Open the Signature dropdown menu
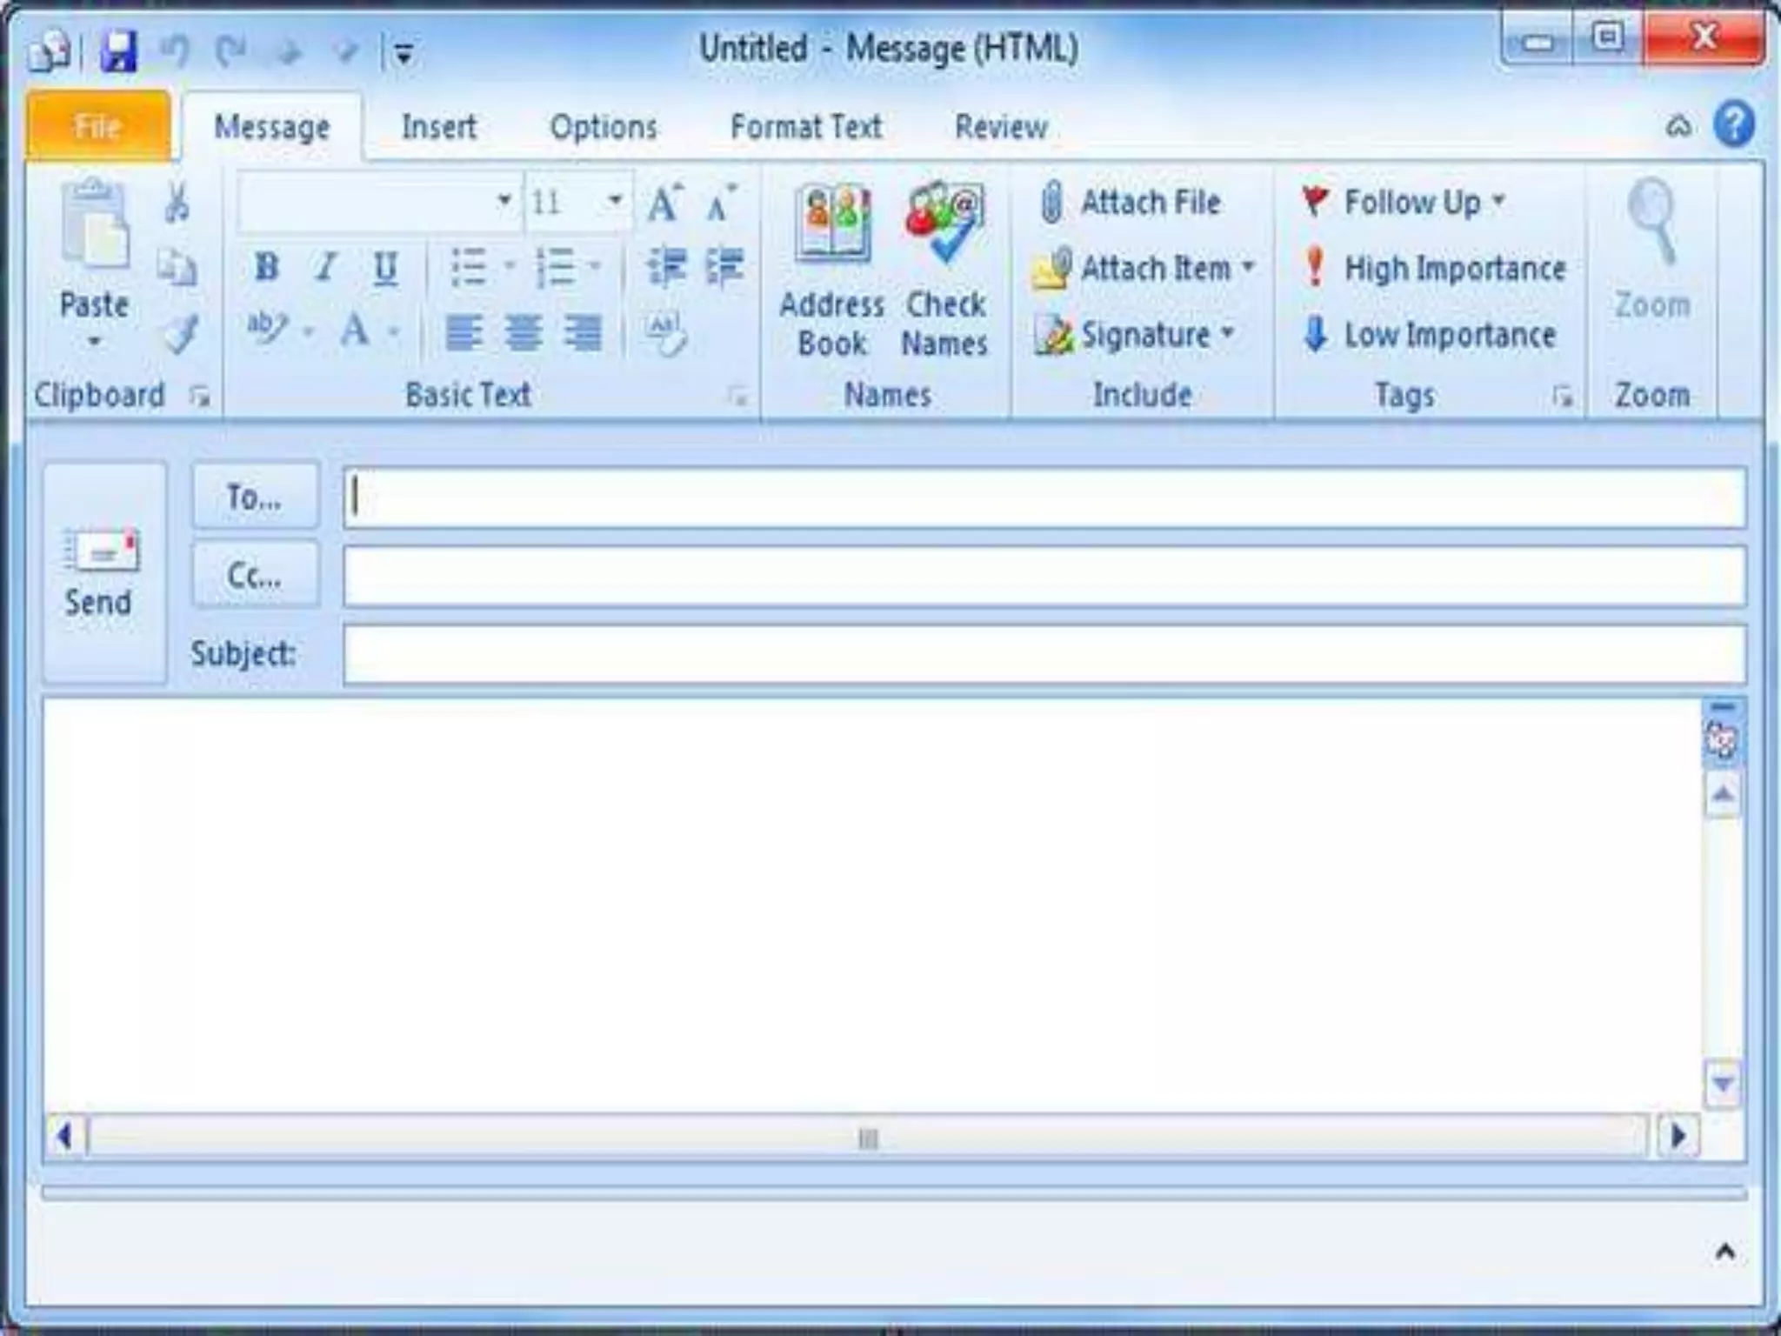1781x1336 pixels. 1228,333
